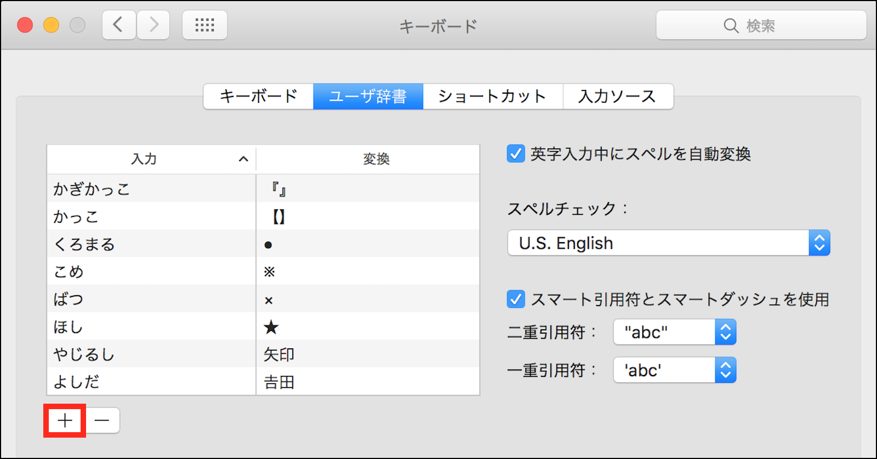Go back with the left arrow button

point(118,25)
